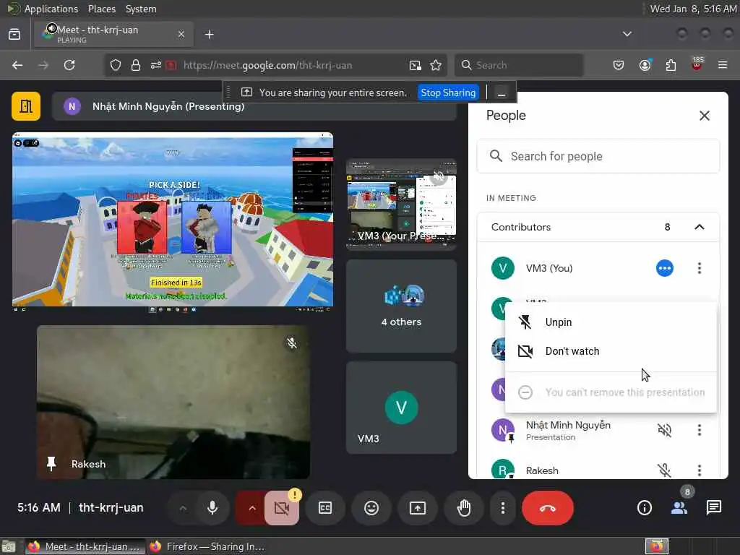Raise your hand
This screenshot has height=555, width=740.
pyautogui.click(x=464, y=508)
